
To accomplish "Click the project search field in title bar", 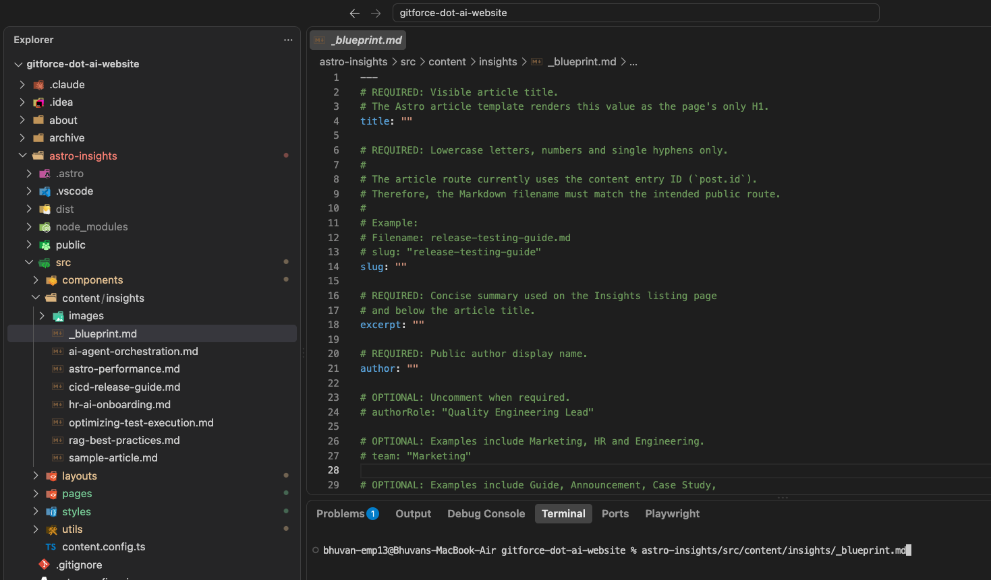I will [x=635, y=13].
